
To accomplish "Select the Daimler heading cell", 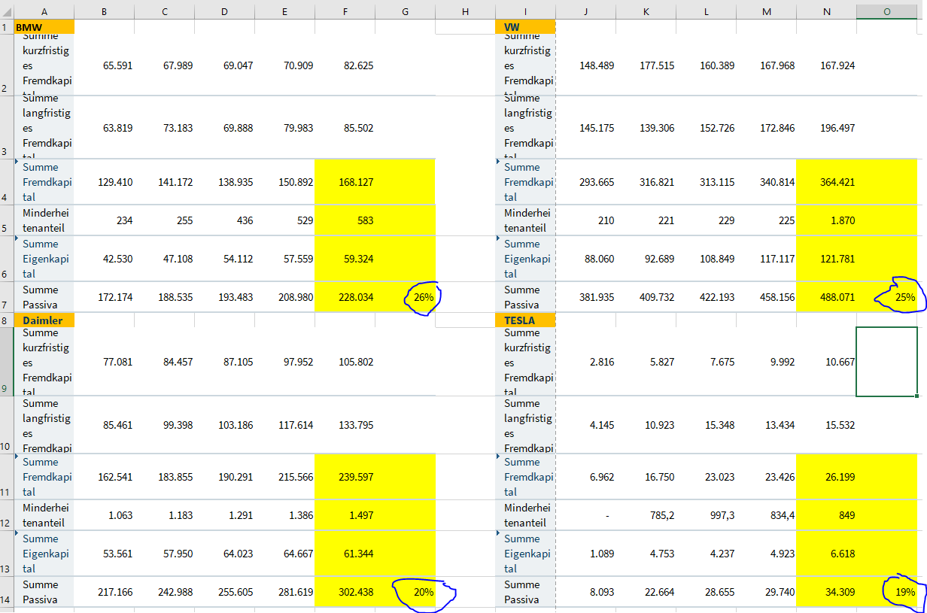I will 44,320.
